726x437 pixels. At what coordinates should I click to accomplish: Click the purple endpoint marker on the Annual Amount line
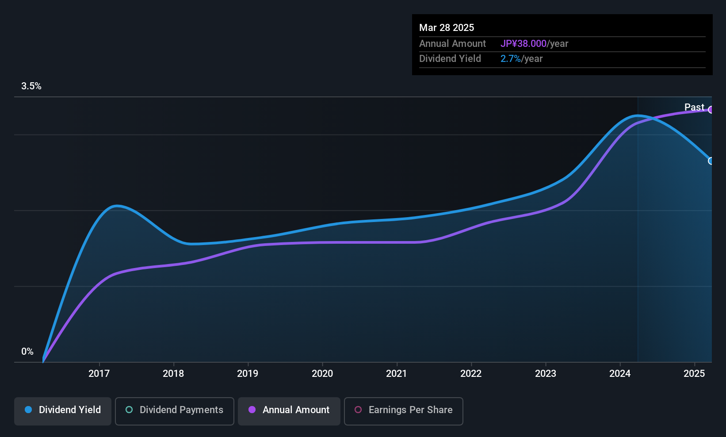click(711, 110)
